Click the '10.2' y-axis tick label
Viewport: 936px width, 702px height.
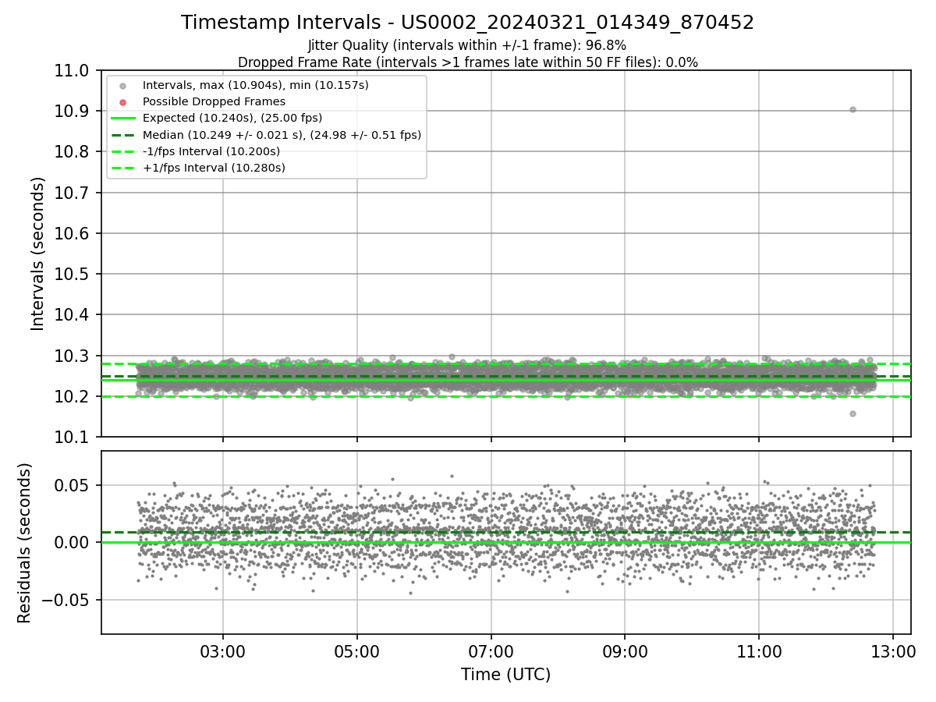[x=73, y=396]
